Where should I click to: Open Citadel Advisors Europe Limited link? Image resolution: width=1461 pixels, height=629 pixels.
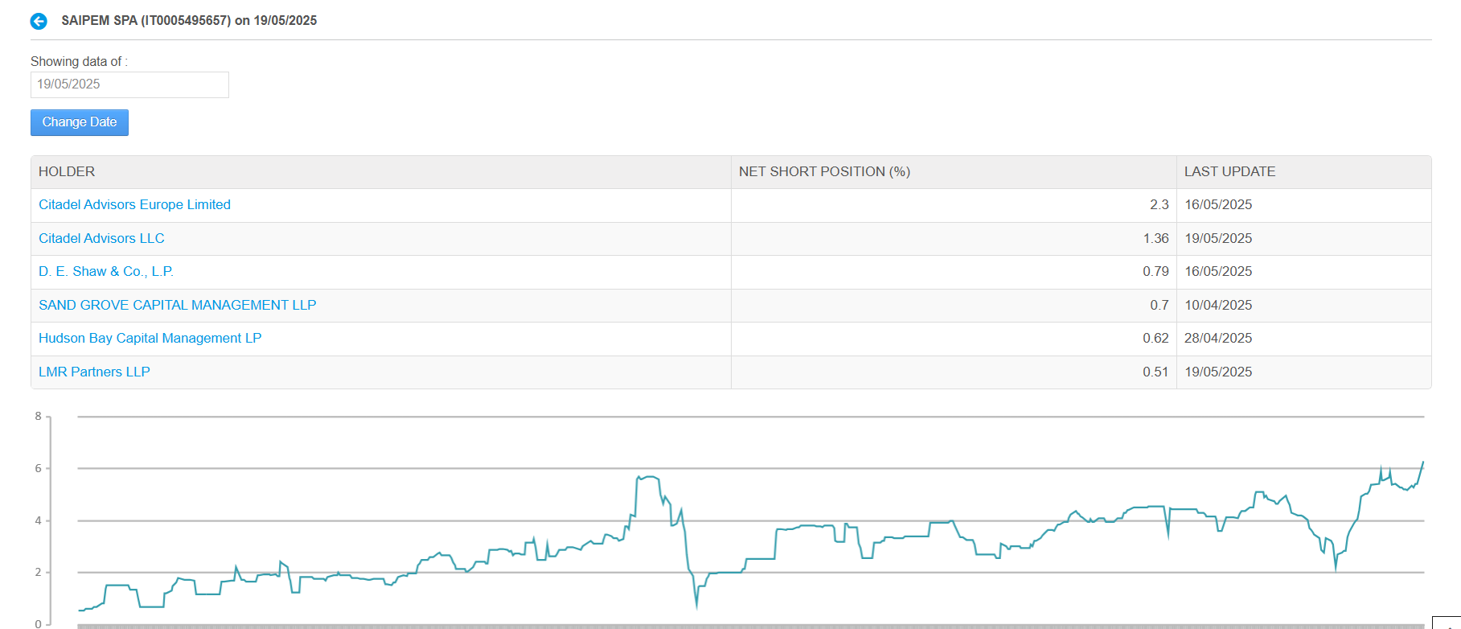coord(134,205)
